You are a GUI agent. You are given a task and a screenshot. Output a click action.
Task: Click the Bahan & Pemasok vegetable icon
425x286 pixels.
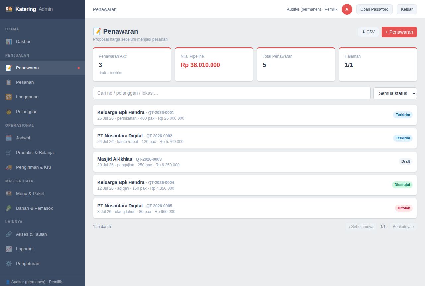click(x=9, y=208)
